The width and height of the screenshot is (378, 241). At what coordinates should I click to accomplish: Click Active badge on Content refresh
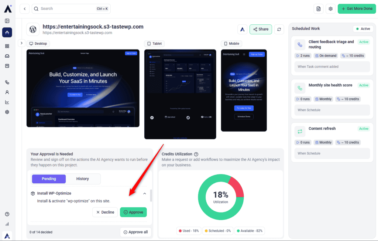[364, 129]
